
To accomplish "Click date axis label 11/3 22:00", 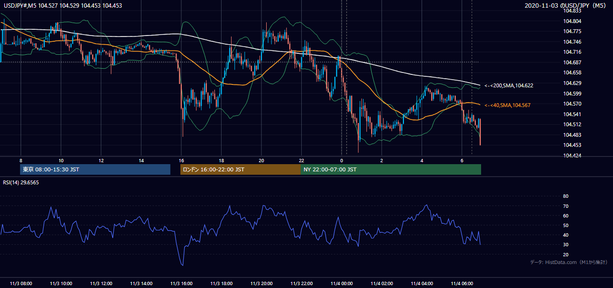I will [x=301, y=284].
